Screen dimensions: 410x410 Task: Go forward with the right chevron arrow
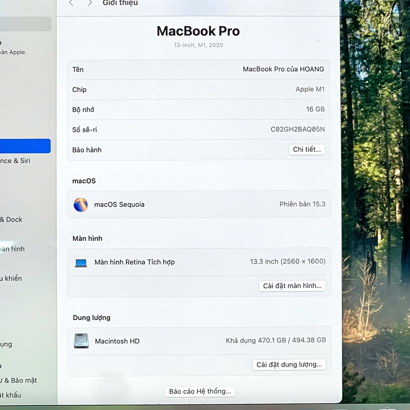tap(90, 3)
